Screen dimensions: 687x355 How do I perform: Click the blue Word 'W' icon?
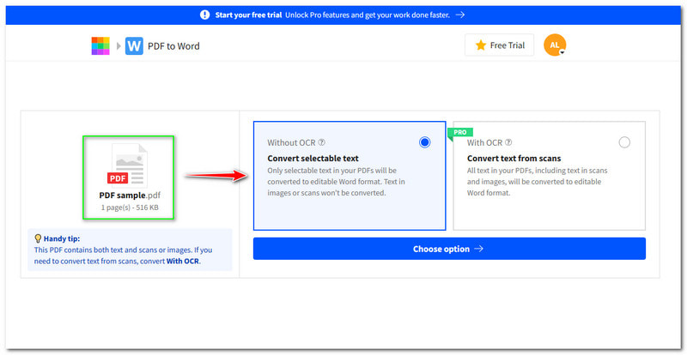[134, 46]
